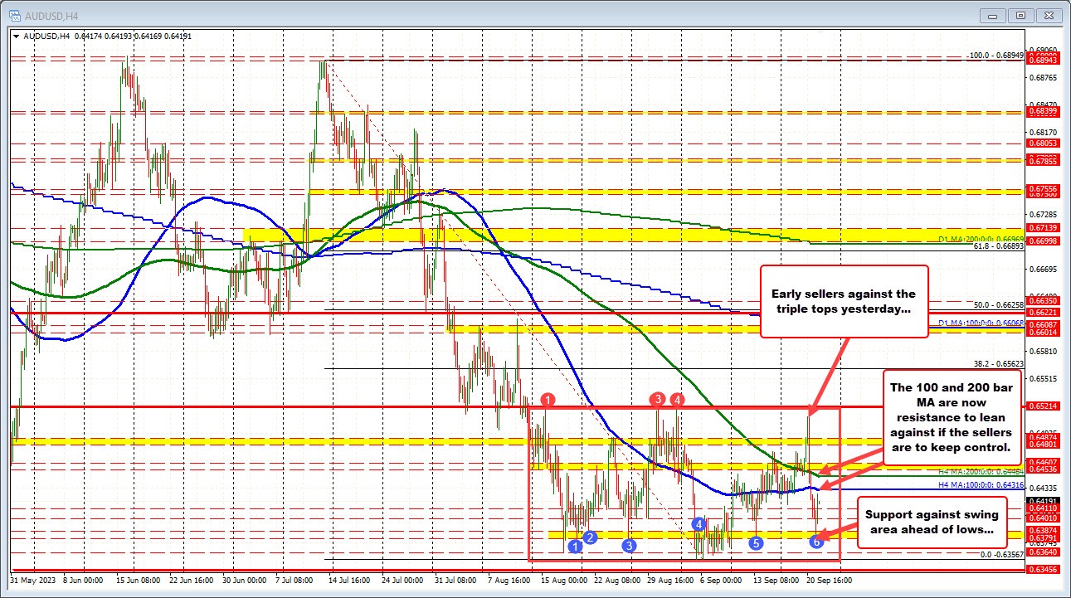
Task: Expand the AUDUSD,H4 quote dropdown arrow
Action: click(17, 36)
